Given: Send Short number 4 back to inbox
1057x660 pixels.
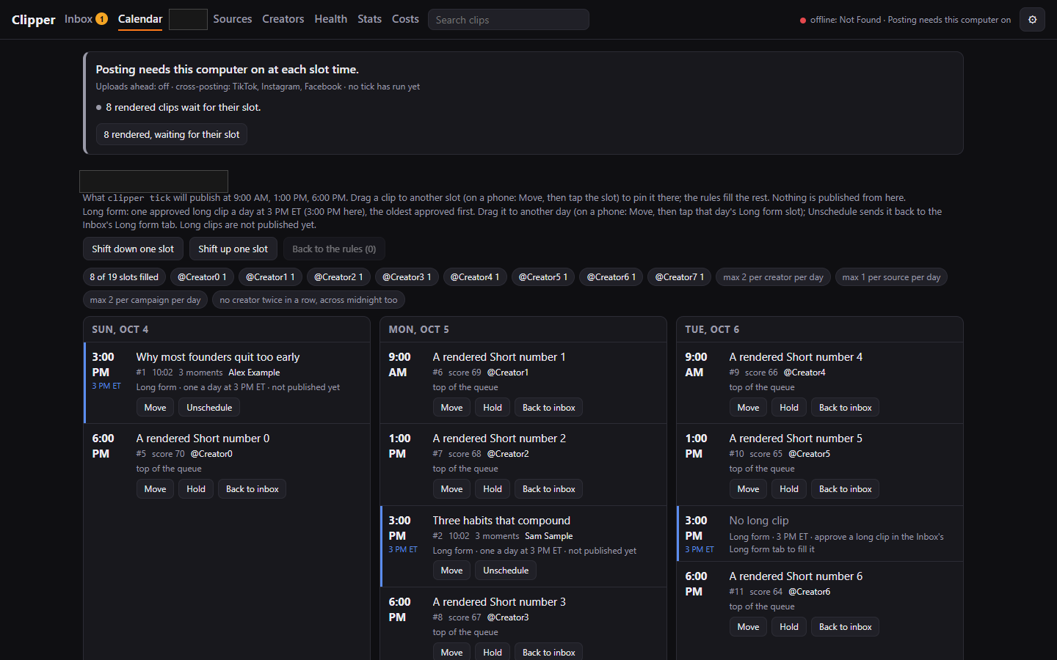Looking at the screenshot, I should 846,408.
